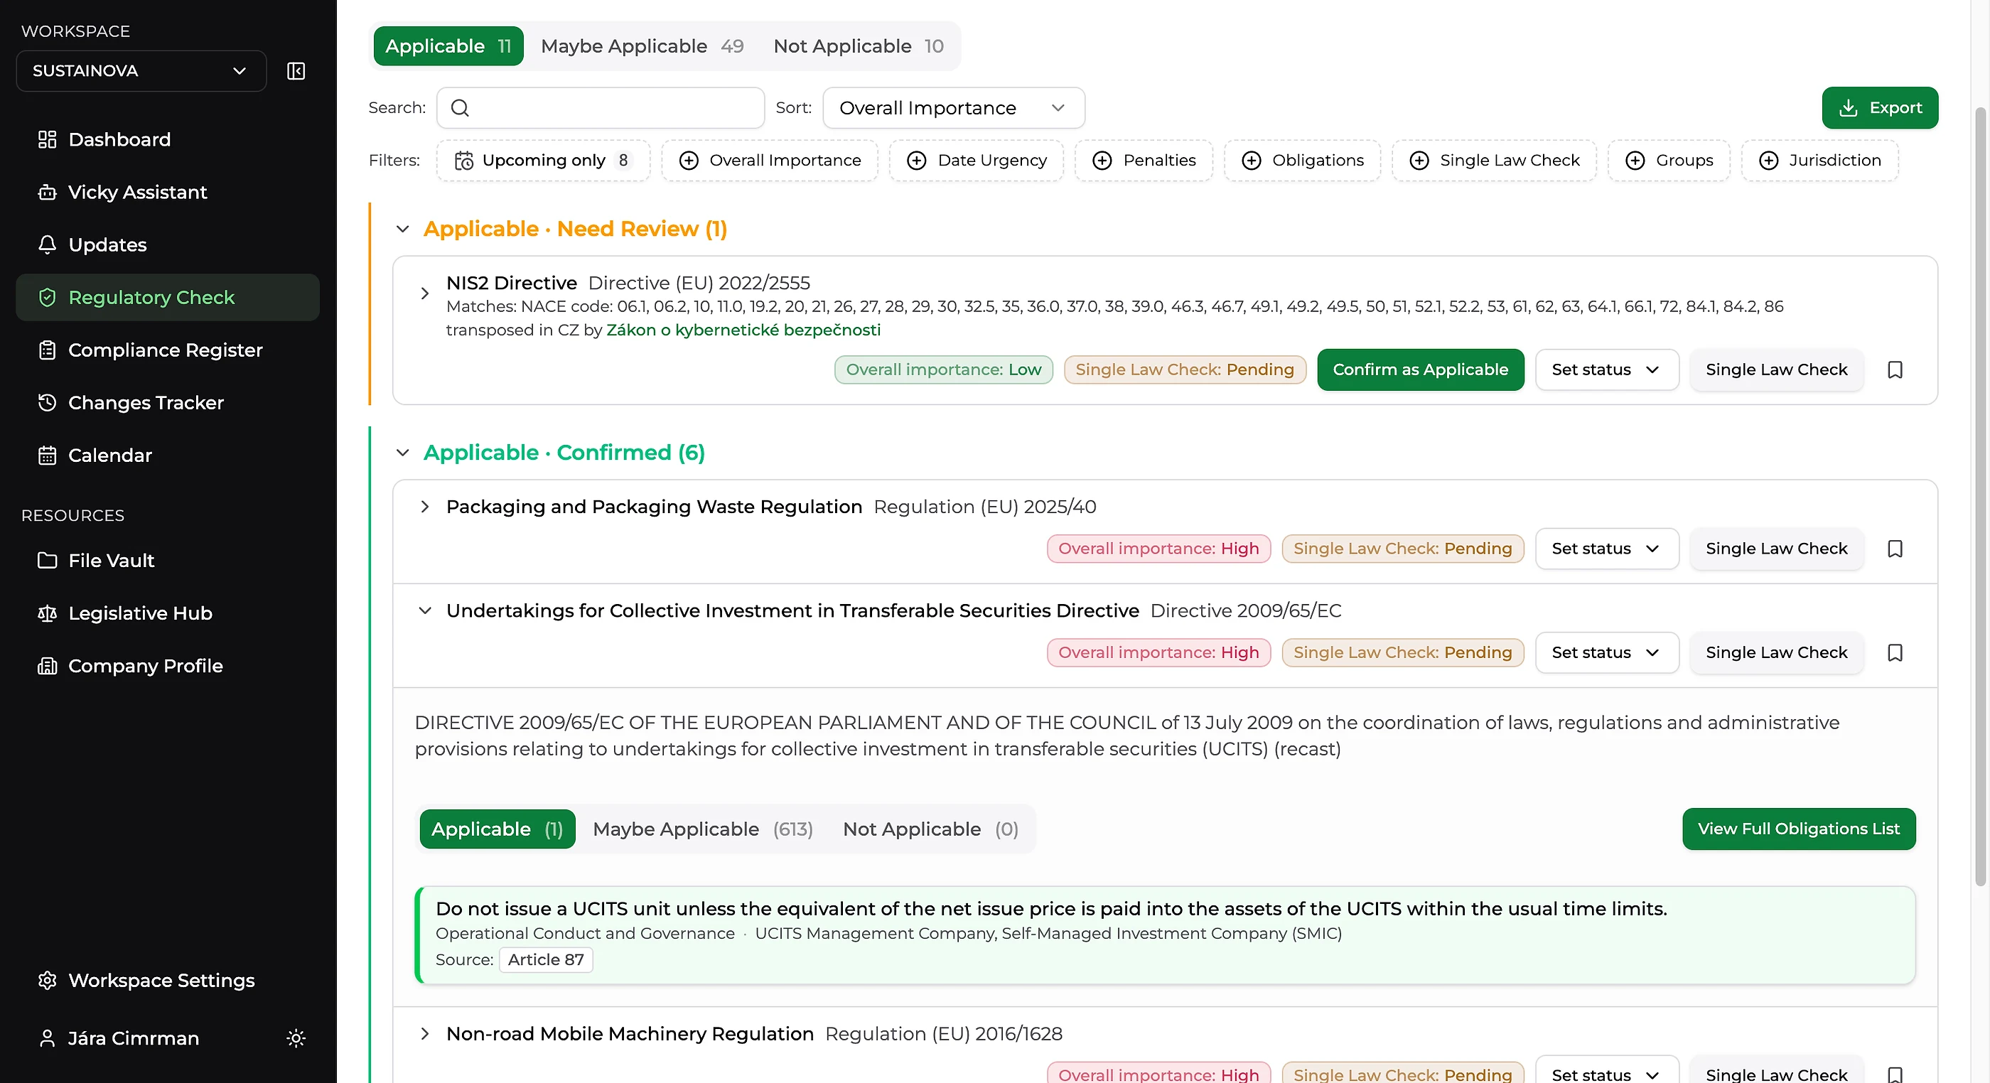
Task: Expand the NIS2 Directive row
Action: tap(424, 293)
